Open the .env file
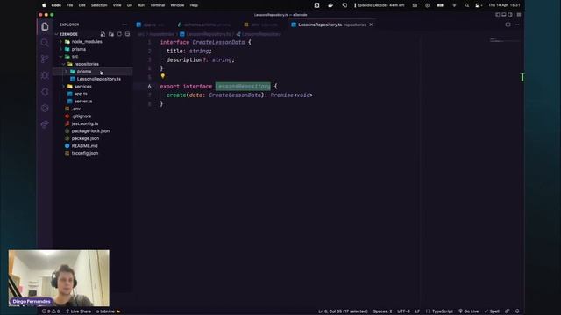Viewport: 561px width, 315px height. 76,108
